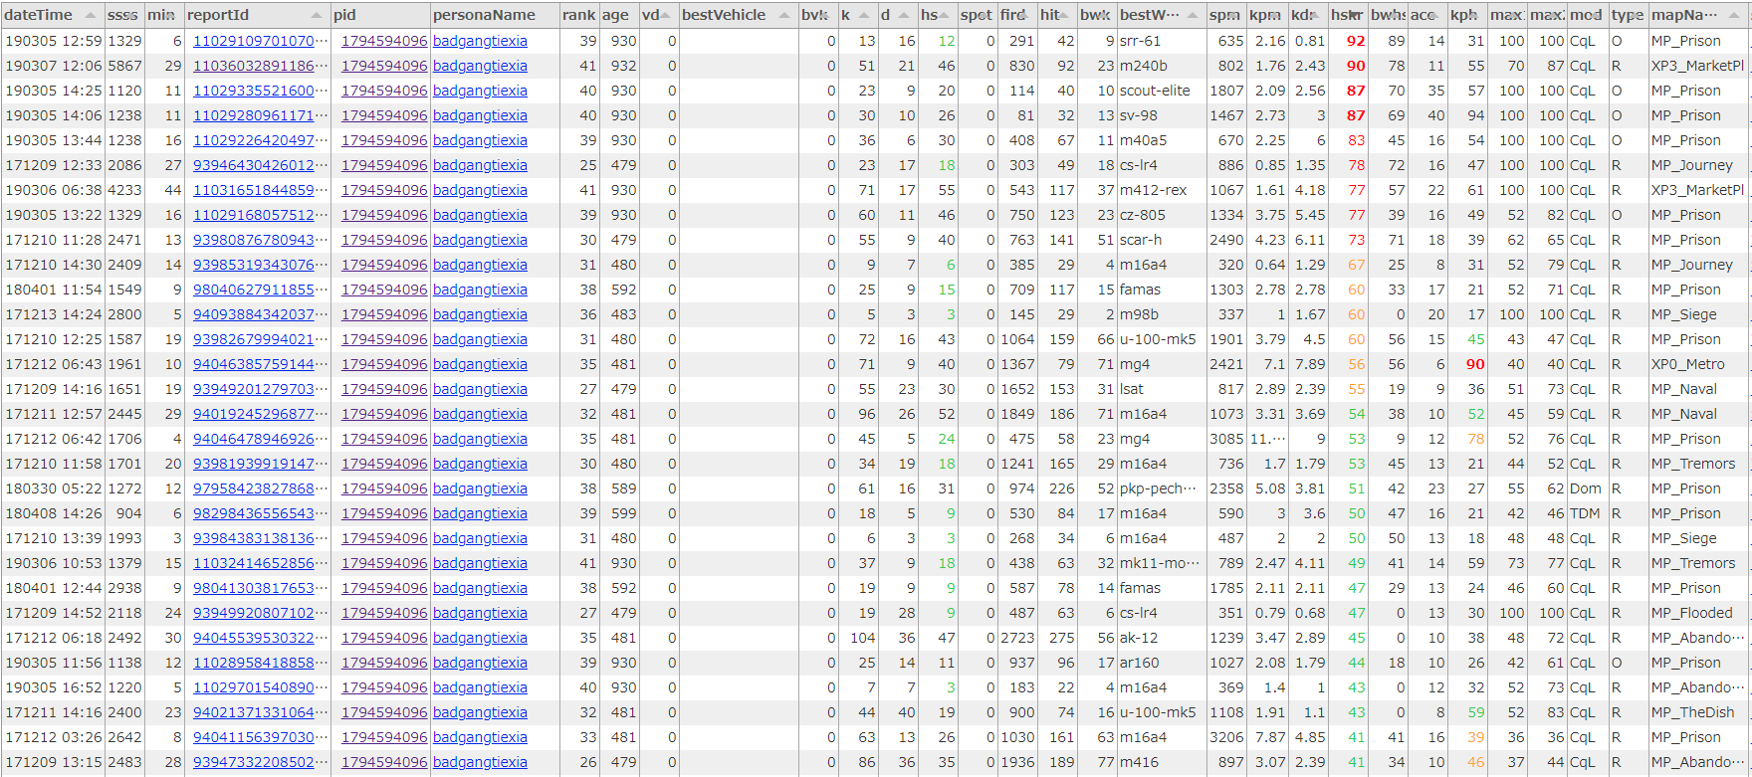Open report link 93947332208502…
The height and width of the screenshot is (777, 1752).
[260, 762]
